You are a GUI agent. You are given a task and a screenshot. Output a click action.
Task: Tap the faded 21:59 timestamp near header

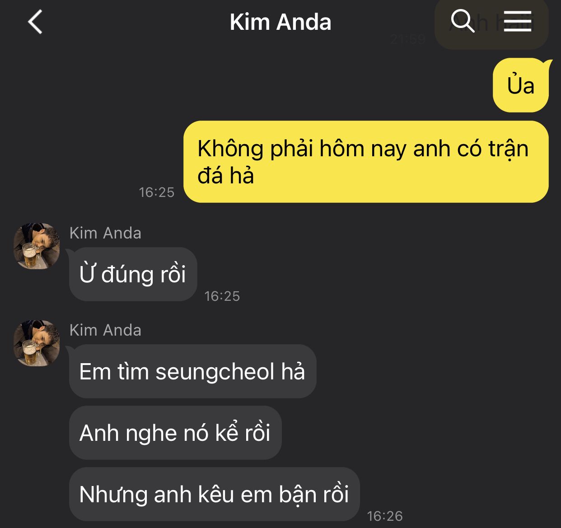click(408, 39)
